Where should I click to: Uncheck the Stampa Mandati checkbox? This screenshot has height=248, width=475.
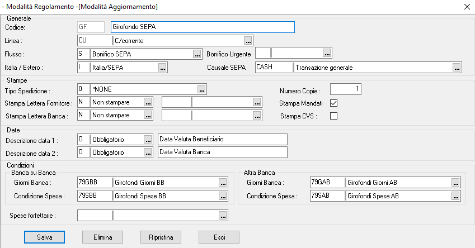tap(334, 103)
